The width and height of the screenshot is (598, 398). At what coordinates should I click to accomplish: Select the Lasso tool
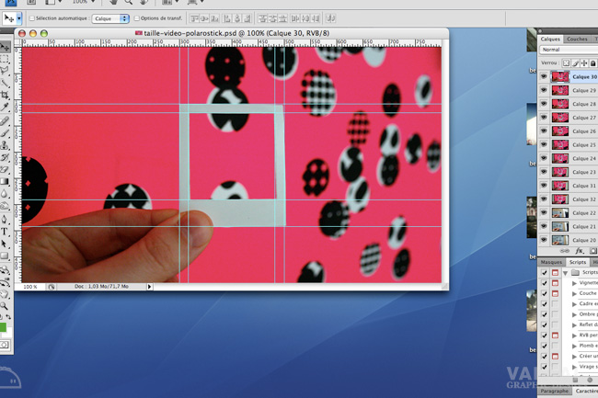point(5,71)
